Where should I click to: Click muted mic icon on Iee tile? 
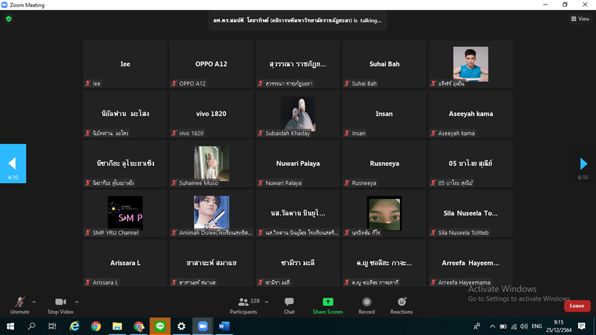87,84
